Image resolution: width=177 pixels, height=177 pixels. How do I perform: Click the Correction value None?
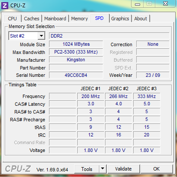[153, 44]
